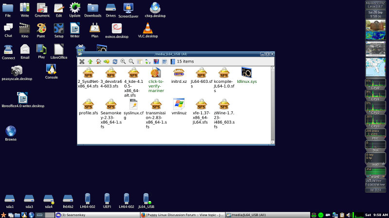Viewport: 389px width, 218px height.
Task: Launch the Browse desktop icon
Action: pyautogui.click(x=11, y=134)
